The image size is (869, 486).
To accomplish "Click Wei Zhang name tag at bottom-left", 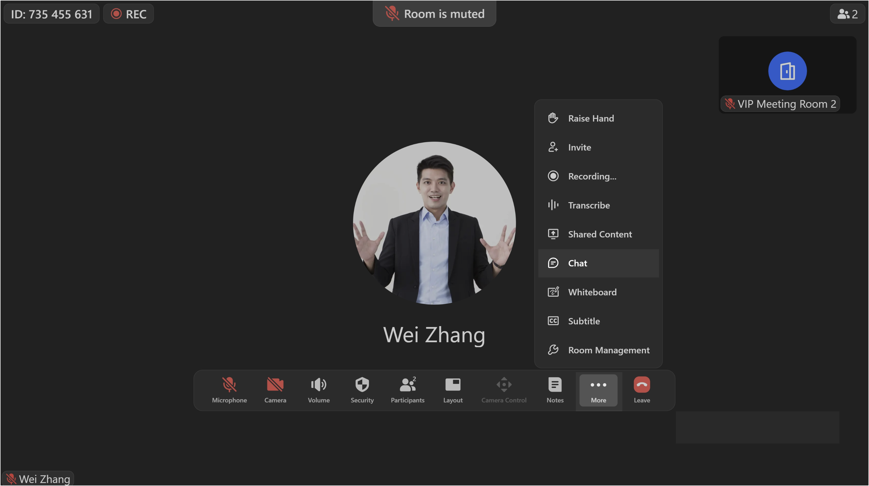I will point(38,479).
